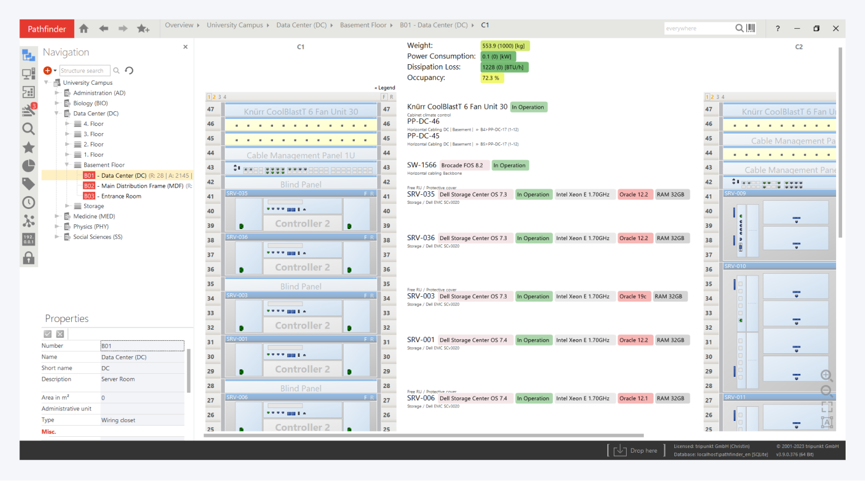Confirm properties with the checkmark button

pos(48,334)
